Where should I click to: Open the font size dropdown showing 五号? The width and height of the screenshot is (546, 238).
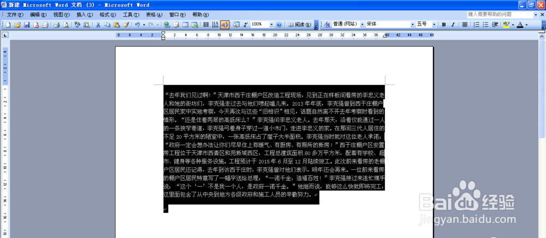(434, 25)
